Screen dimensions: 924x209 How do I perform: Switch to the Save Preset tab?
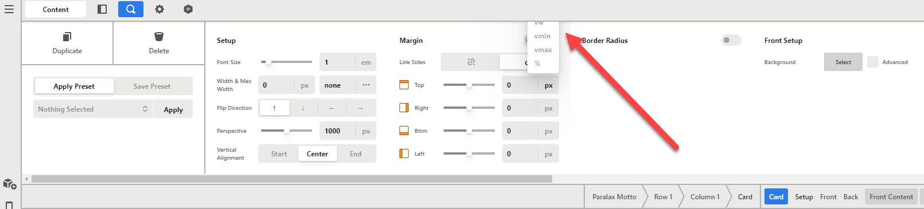(x=152, y=86)
